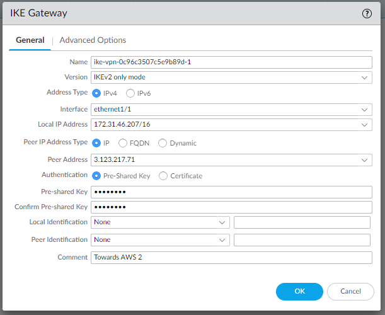
Task: Cancel the IKE Gateway dialog
Action: point(350,291)
